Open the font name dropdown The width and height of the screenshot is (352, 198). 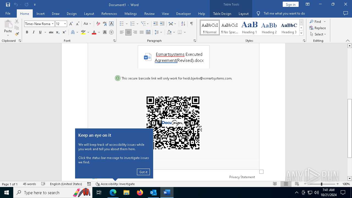[x=53, y=24]
